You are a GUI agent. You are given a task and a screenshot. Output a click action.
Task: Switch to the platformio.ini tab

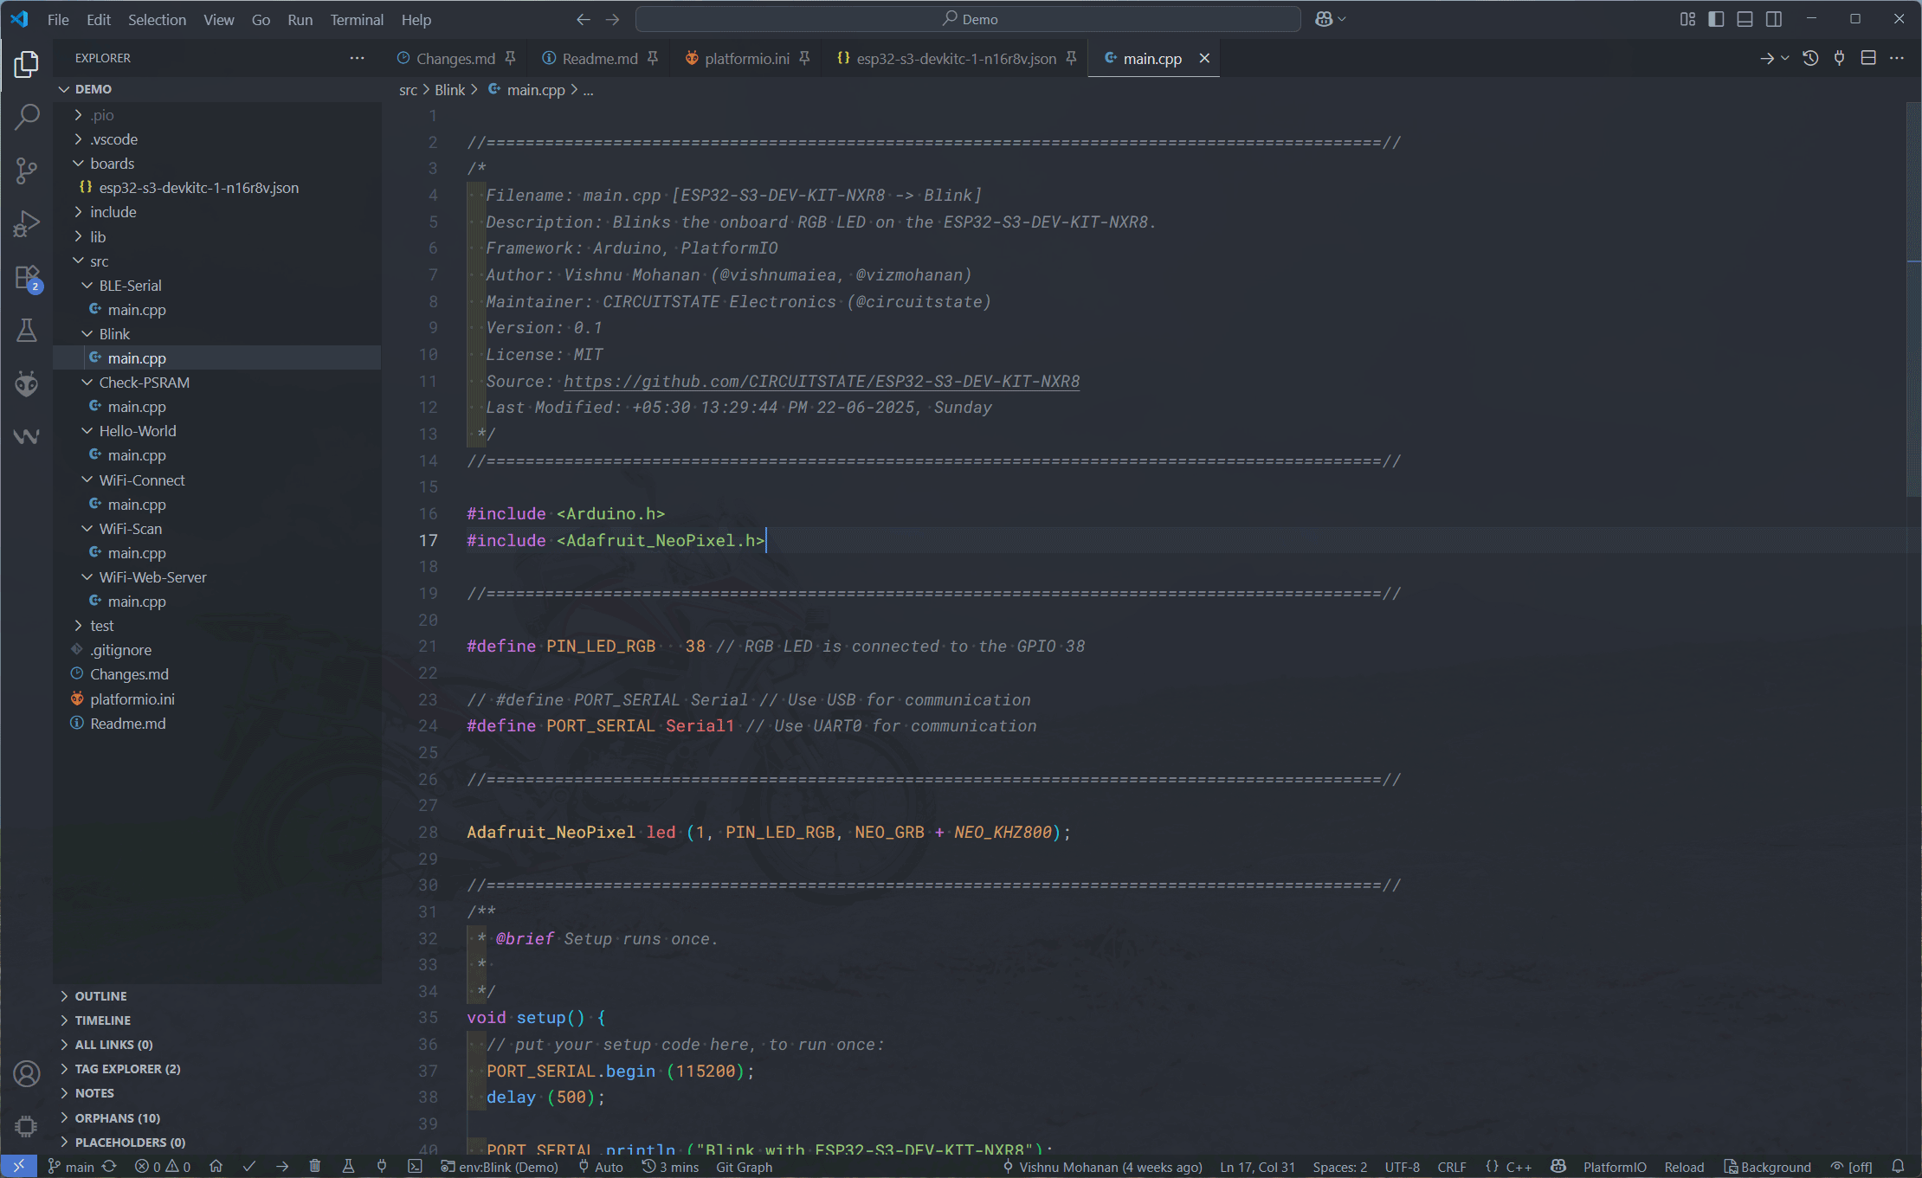tap(746, 58)
